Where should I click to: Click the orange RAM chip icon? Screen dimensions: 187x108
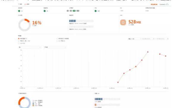click(123, 22)
